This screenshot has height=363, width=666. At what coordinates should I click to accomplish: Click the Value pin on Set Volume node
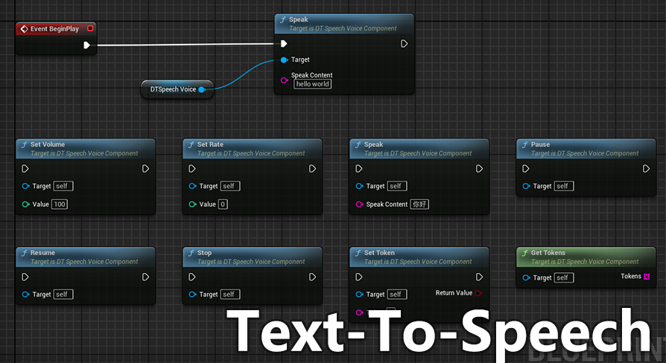pyautogui.click(x=26, y=204)
